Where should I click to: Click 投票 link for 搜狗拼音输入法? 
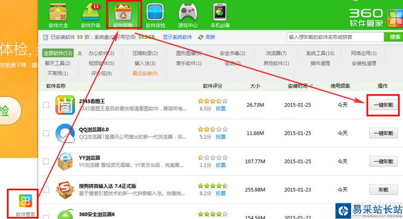(x=221, y=193)
